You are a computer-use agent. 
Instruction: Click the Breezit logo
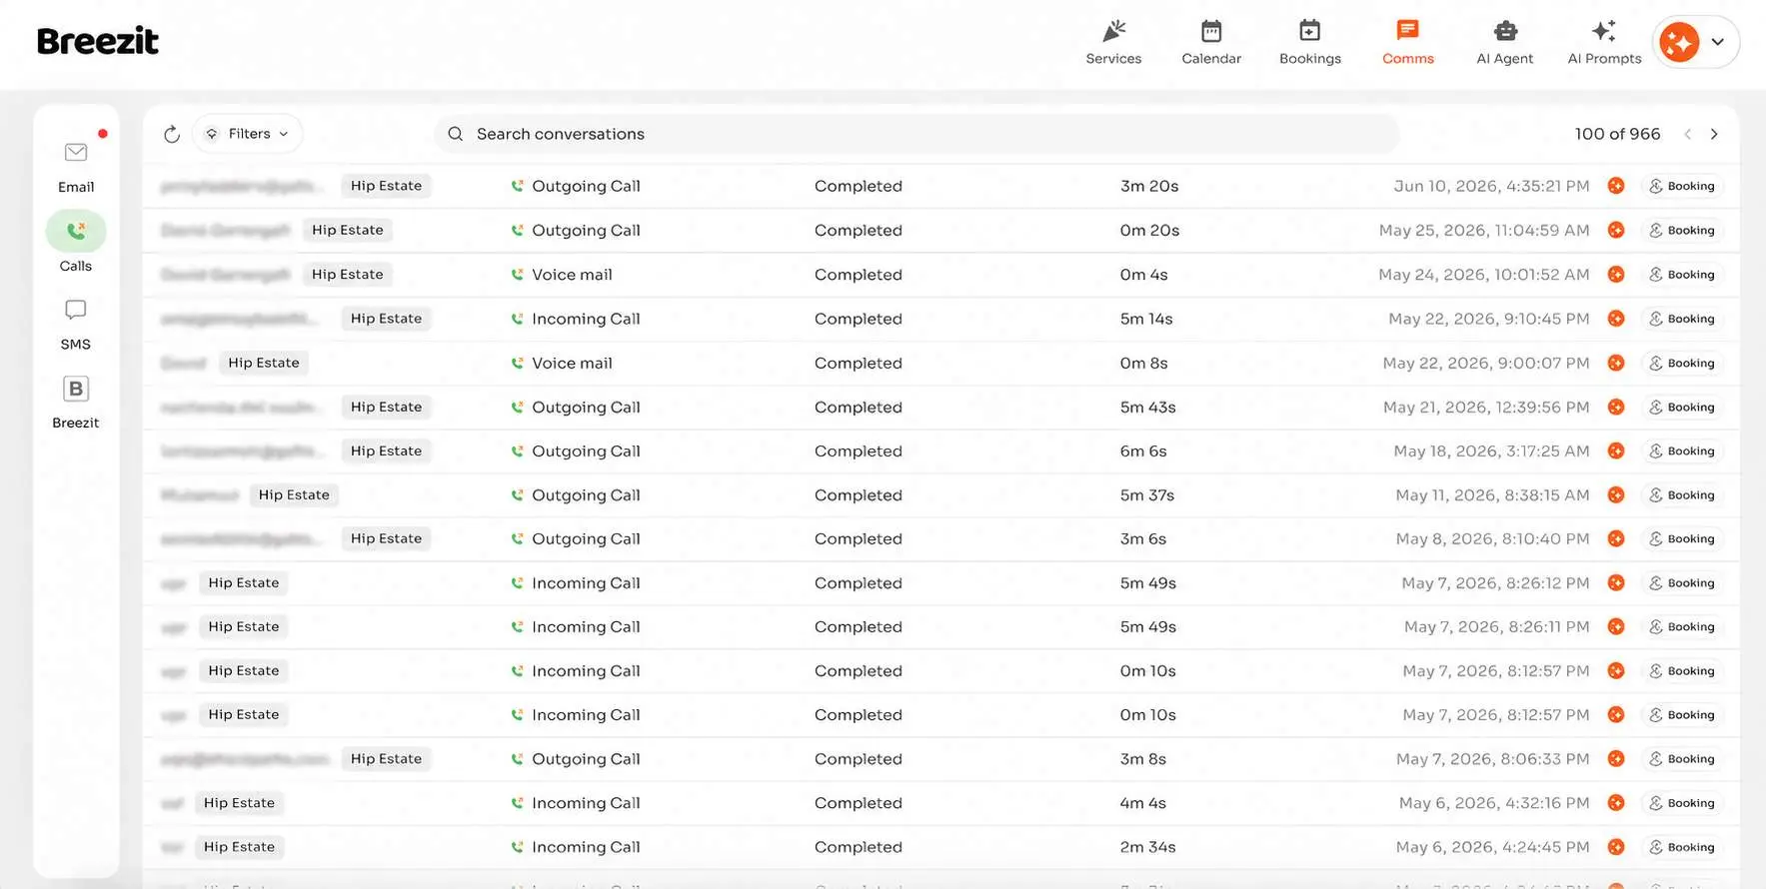[98, 41]
